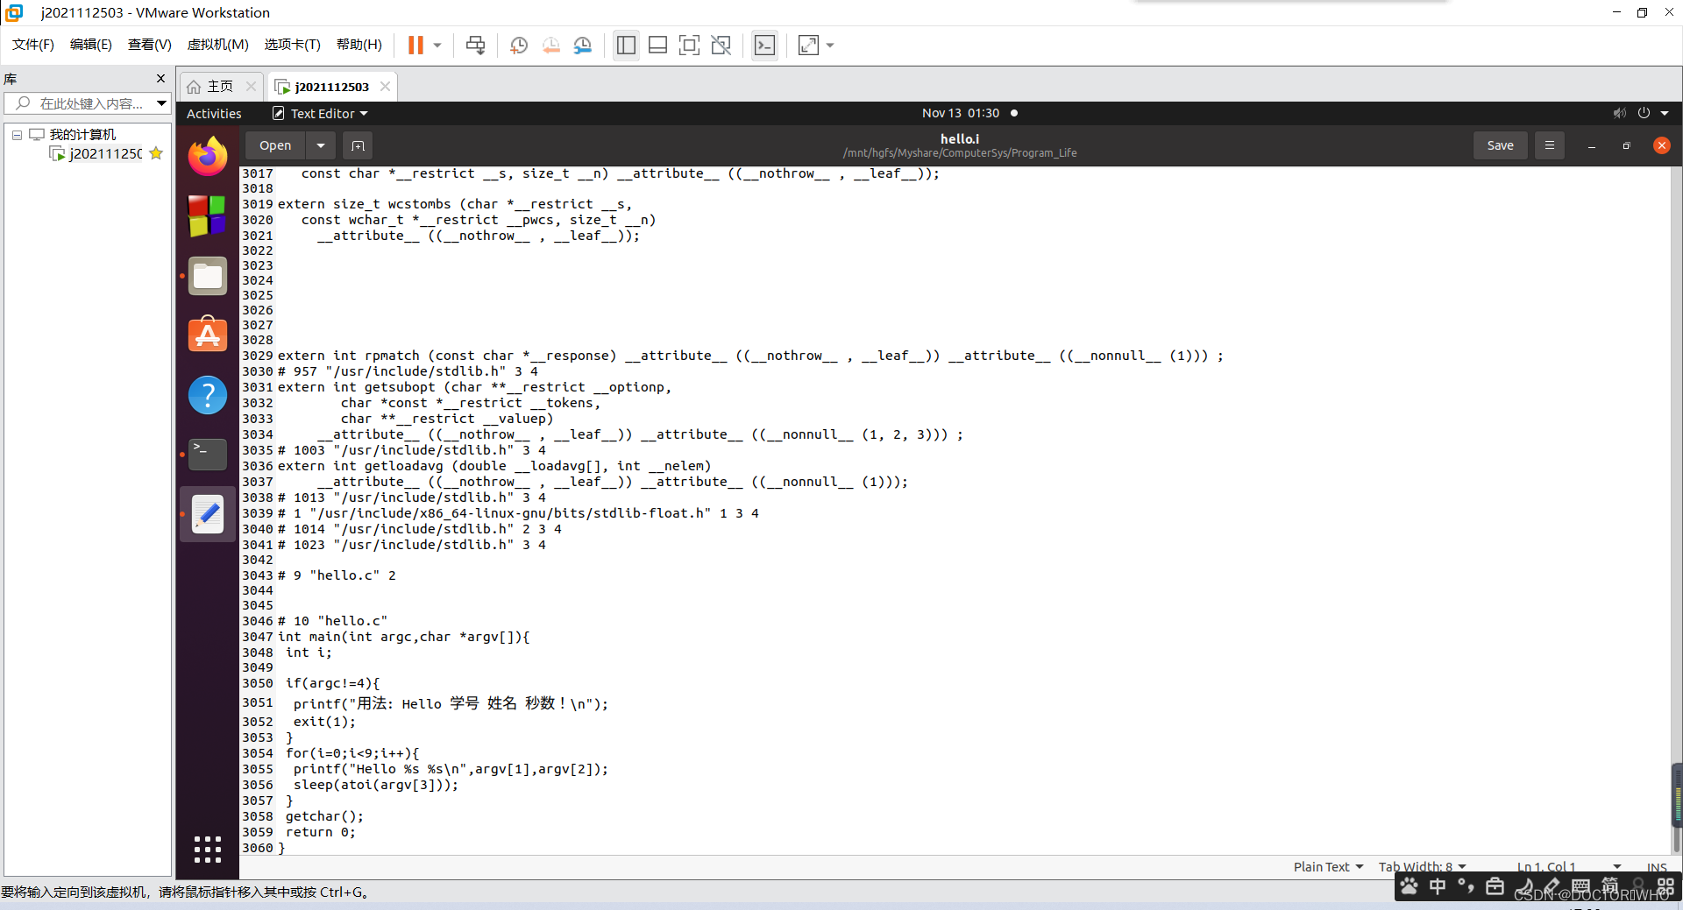
Task: Click the Text Editor dock icon
Action: [208, 514]
